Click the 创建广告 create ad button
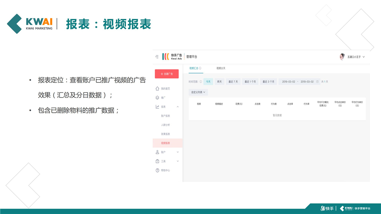The width and height of the screenshot is (381, 214). 167,74
